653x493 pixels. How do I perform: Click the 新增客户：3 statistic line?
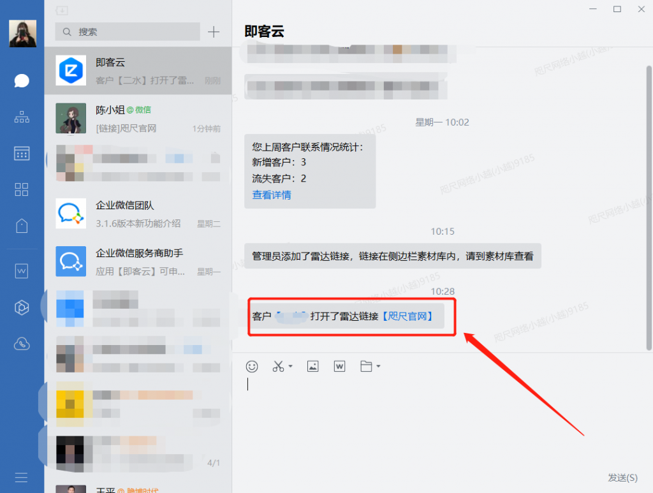coord(279,162)
